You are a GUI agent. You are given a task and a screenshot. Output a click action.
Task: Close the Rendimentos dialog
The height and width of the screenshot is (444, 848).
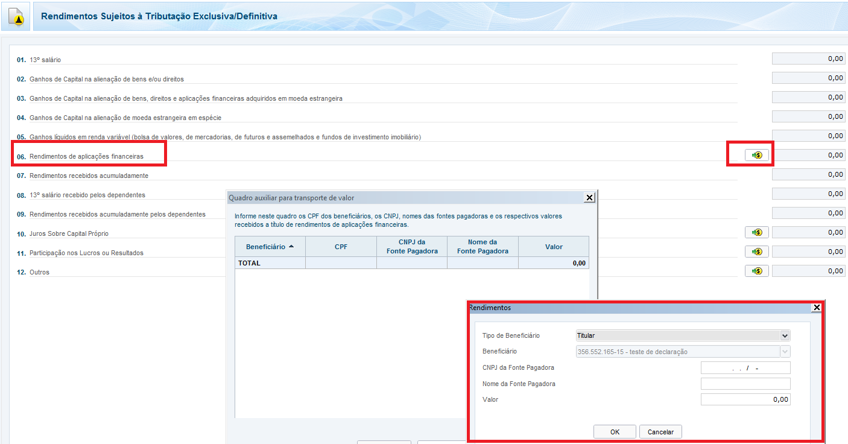click(x=817, y=308)
